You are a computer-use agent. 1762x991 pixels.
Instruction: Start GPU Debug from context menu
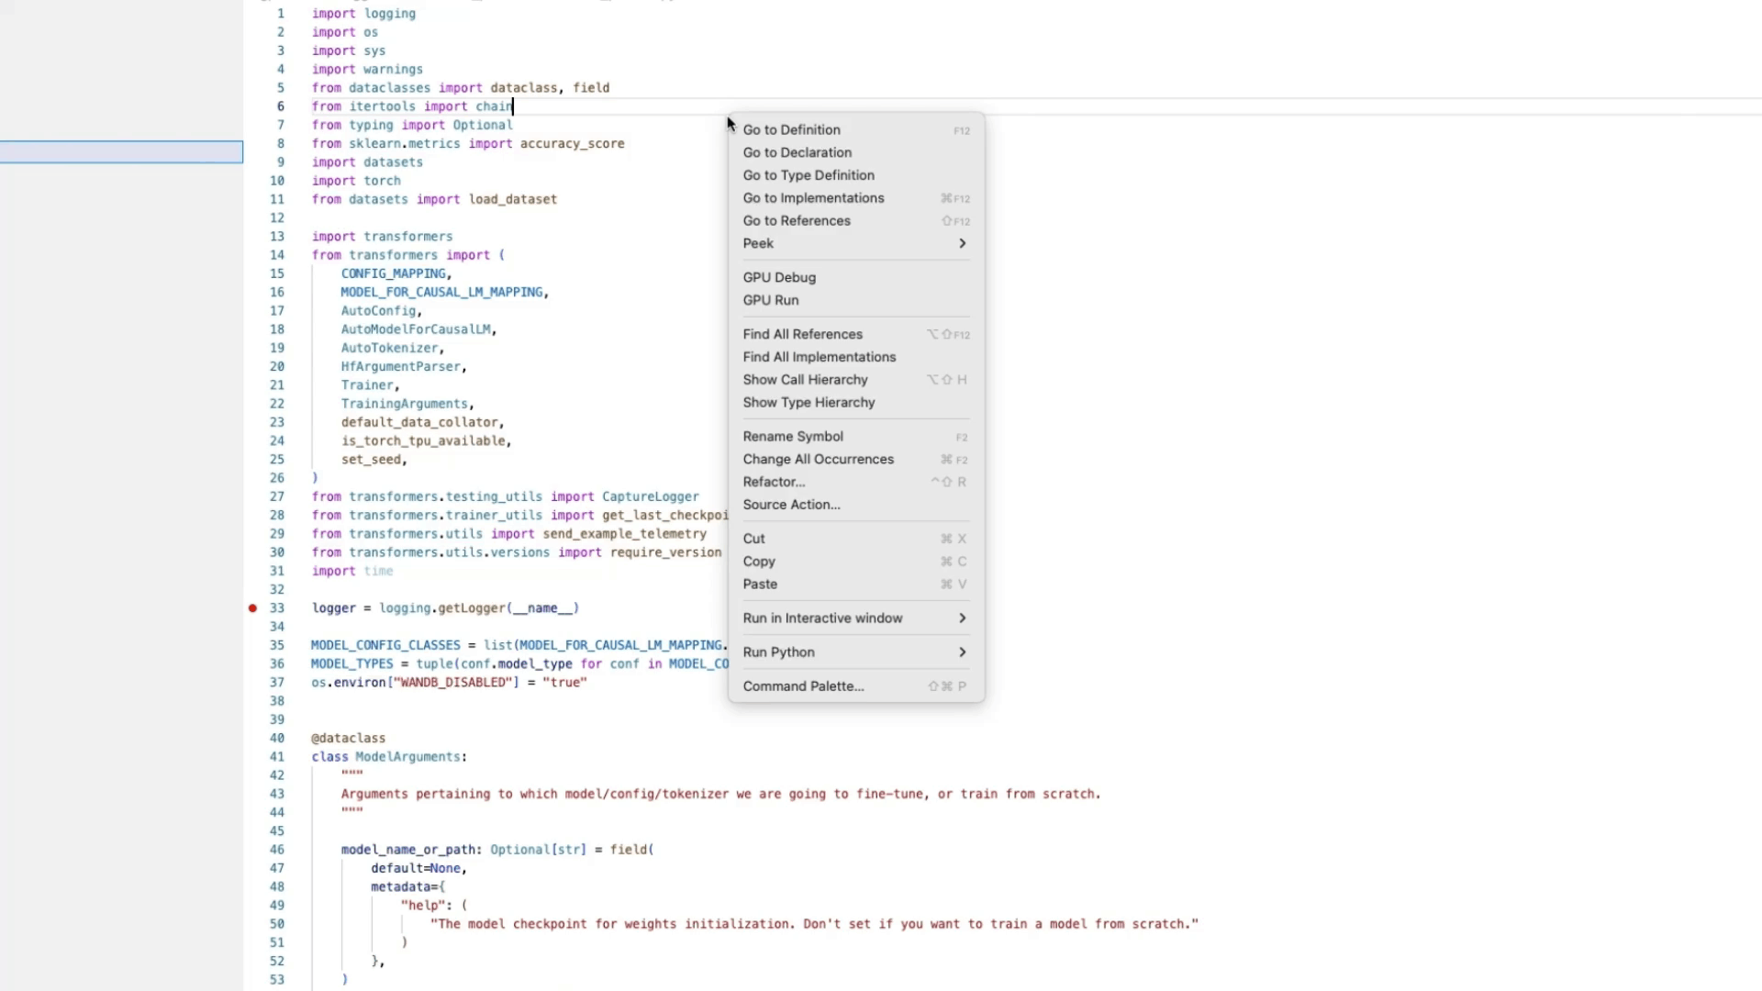pyautogui.click(x=778, y=277)
